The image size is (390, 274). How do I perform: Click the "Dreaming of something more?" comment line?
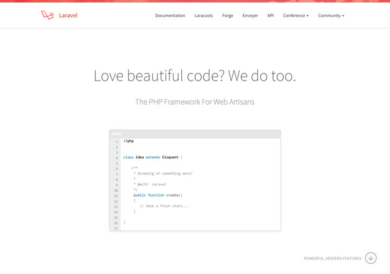click(x=164, y=173)
